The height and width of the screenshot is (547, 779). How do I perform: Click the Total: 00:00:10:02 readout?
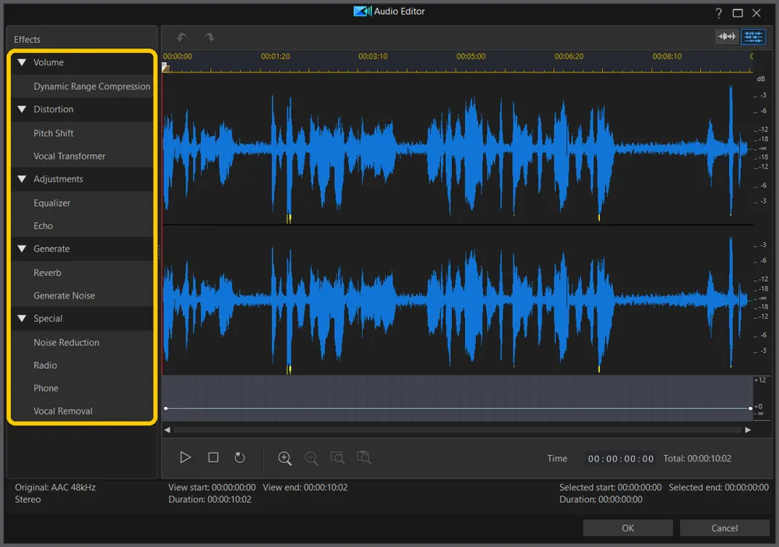(697, 459)
